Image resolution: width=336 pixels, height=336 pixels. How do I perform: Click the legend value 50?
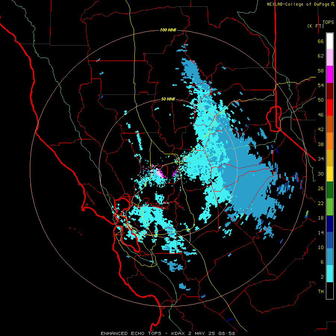[321, 100]
